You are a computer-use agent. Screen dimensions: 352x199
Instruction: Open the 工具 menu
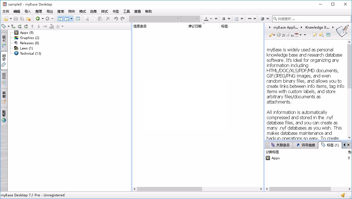click(x=127, y=11)
